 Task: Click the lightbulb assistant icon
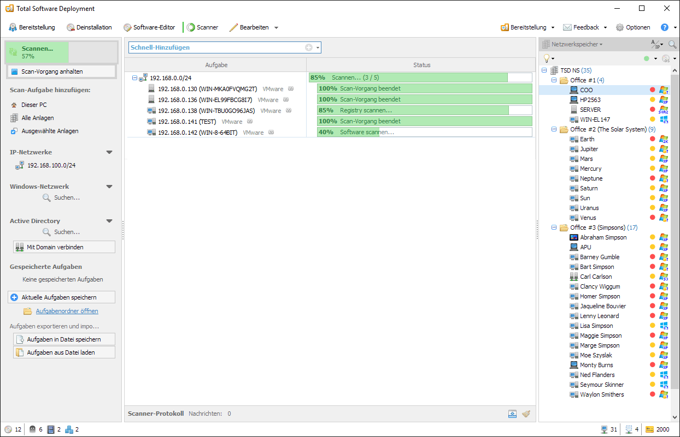(546, 58)
